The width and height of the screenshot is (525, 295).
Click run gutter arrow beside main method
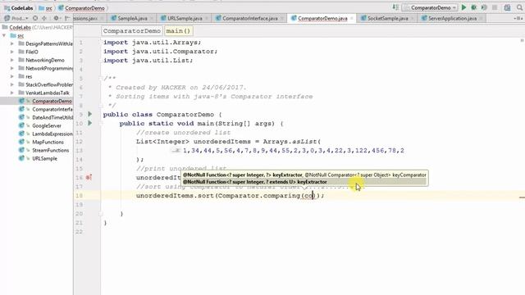point(89,124)
